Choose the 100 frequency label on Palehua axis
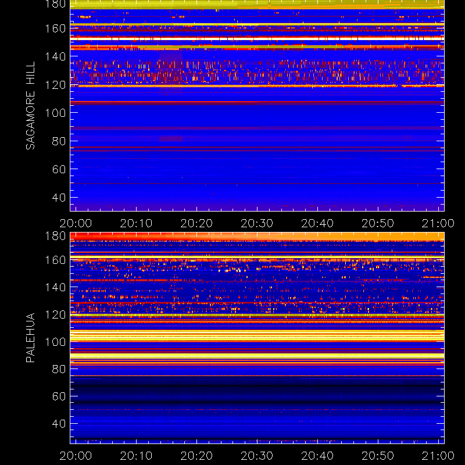This screenshot has height=465, width=465. point(55,342)
